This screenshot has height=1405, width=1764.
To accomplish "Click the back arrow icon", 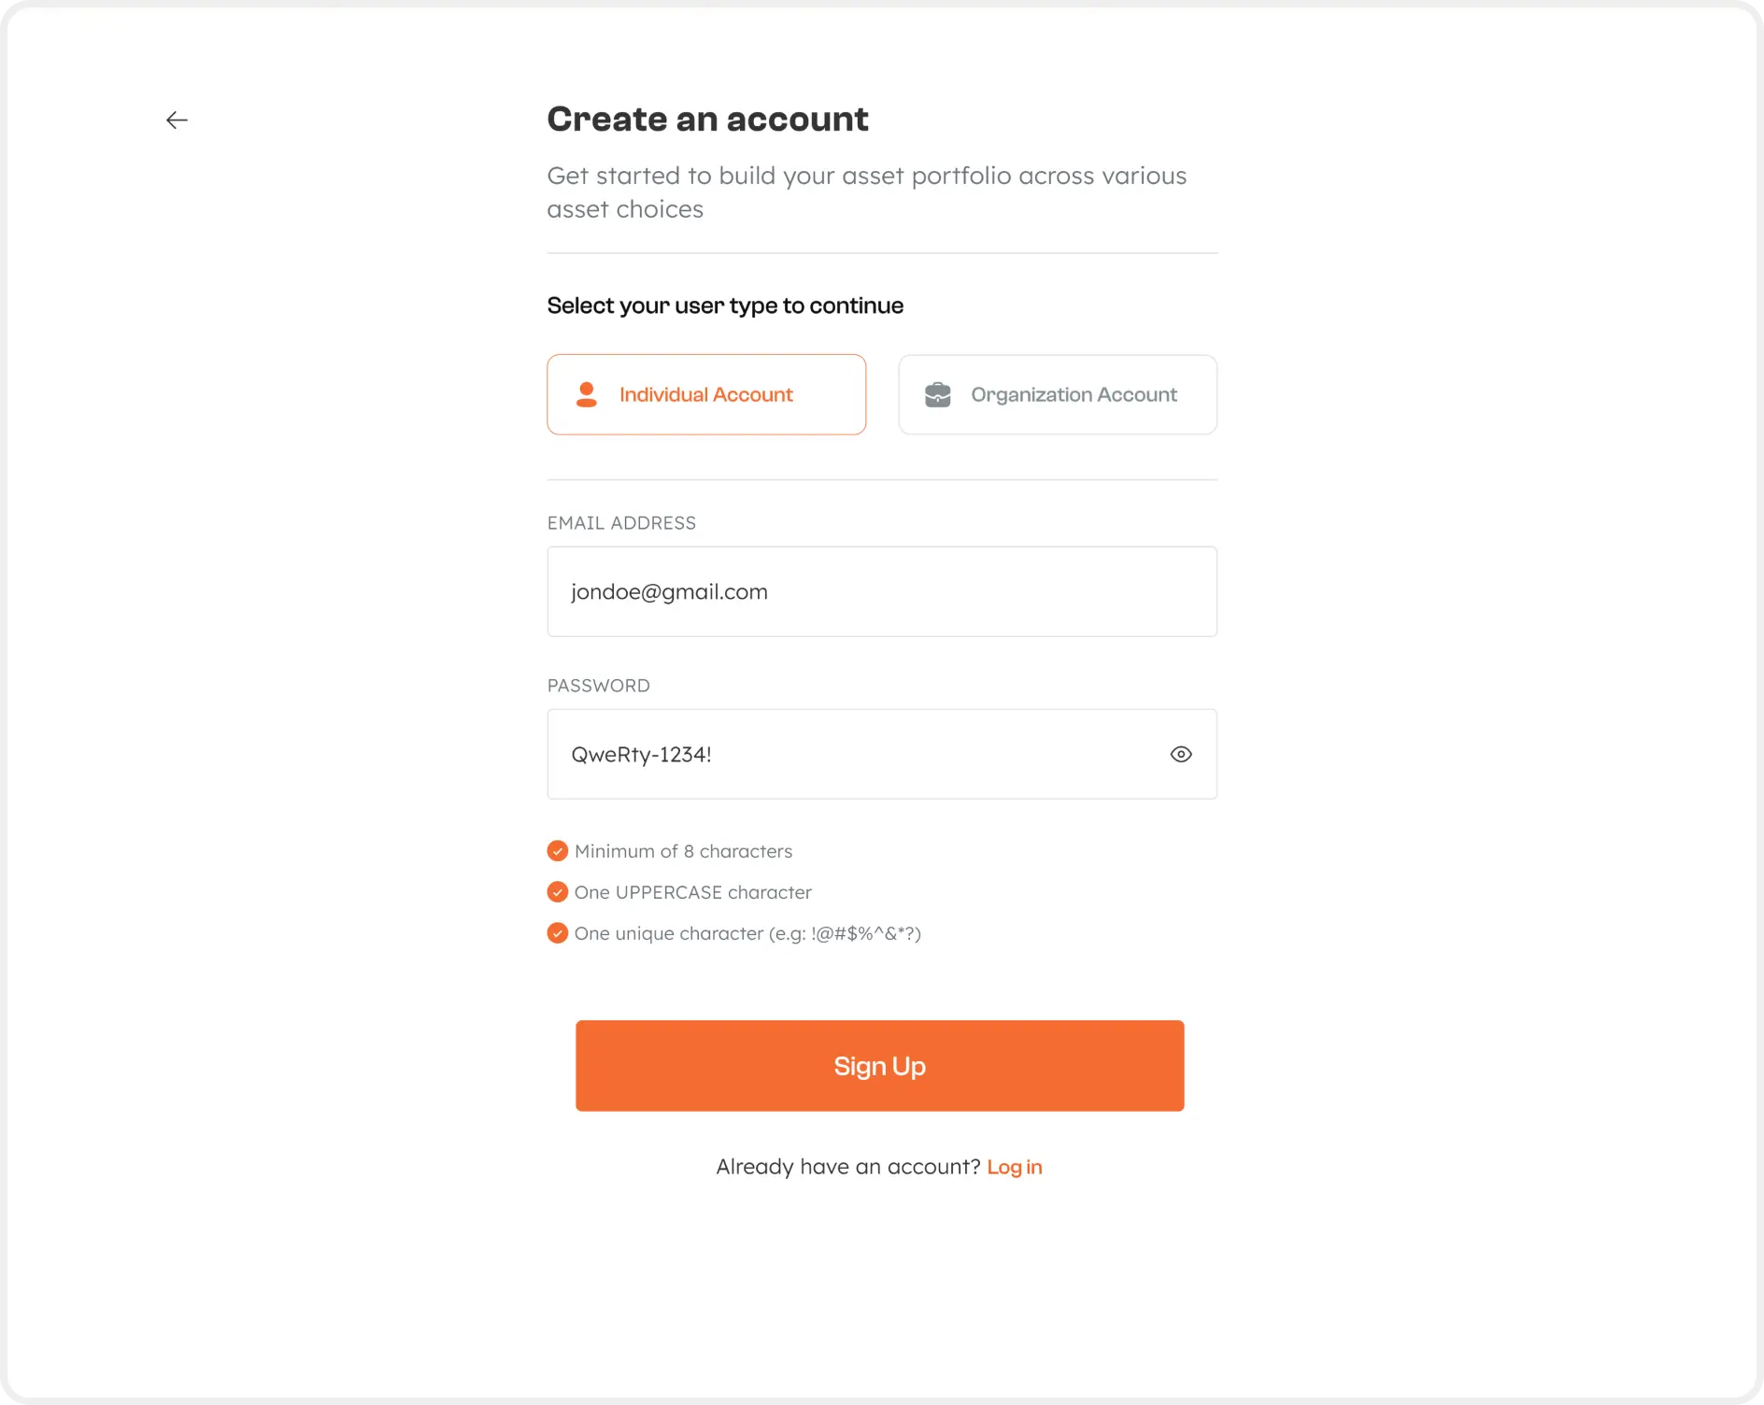I will (x=177, y=120).
